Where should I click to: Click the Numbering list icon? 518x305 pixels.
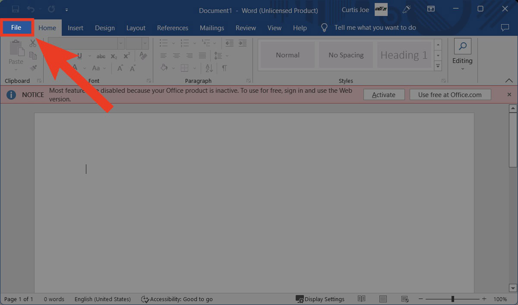coord(185,43)
